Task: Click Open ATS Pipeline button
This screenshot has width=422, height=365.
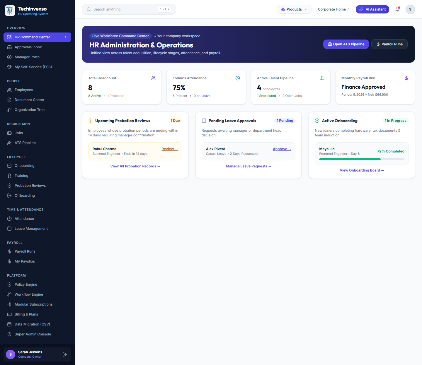Action: point(346,44)
